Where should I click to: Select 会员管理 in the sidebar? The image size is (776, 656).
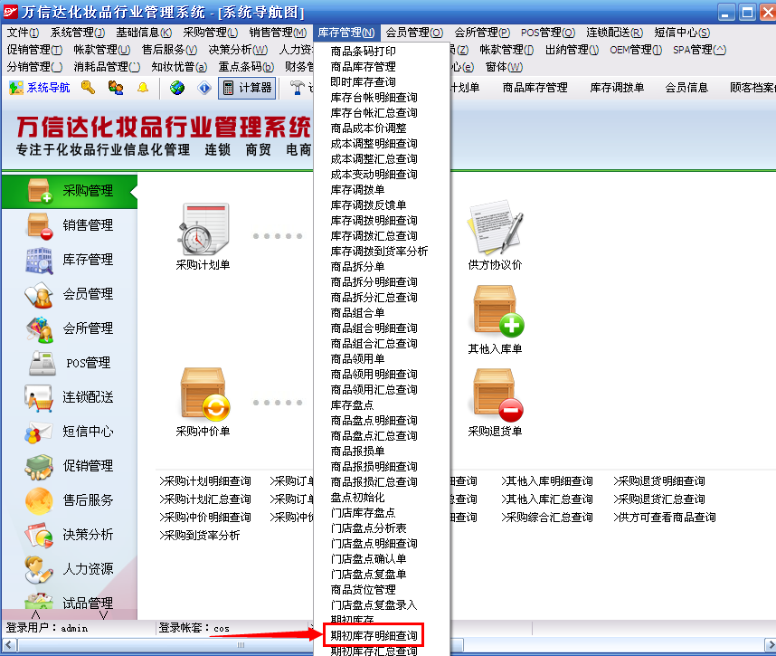(x=70, y=294)
